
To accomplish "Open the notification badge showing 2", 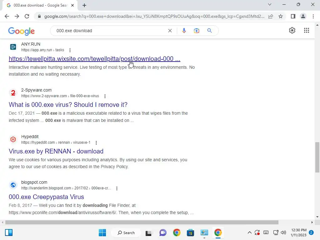I will (311, 232).
